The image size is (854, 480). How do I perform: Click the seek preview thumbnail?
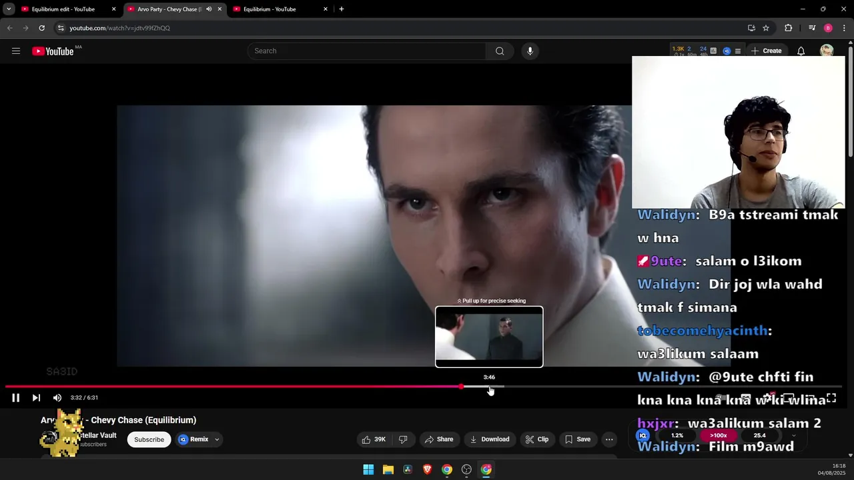(x=489, y=337)
